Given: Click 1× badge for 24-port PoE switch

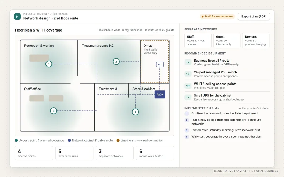Looking at the screenshot, I should tap(188, 74).
